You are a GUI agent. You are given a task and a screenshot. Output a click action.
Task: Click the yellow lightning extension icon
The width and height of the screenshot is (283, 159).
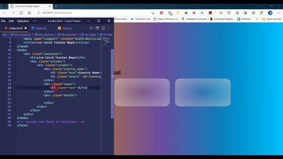178,13
